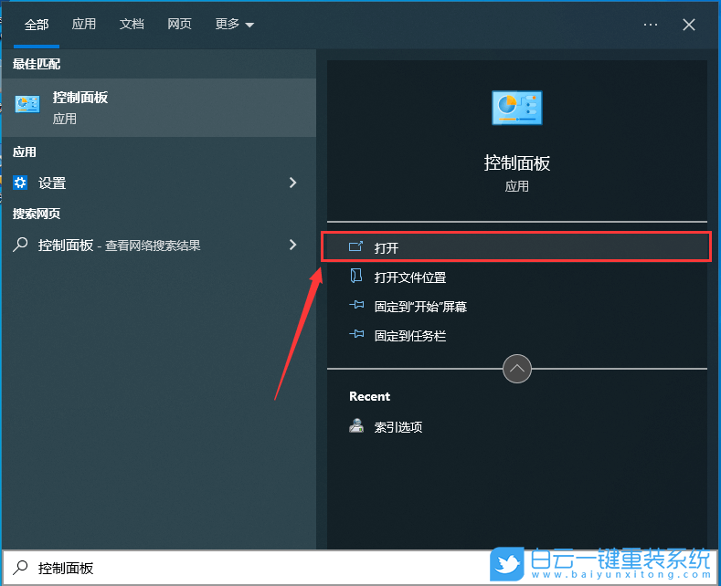Click the search box containing 控制面板

[x=247, y=568]
